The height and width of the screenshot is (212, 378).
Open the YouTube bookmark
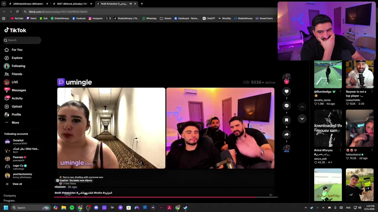click(17, 18)
